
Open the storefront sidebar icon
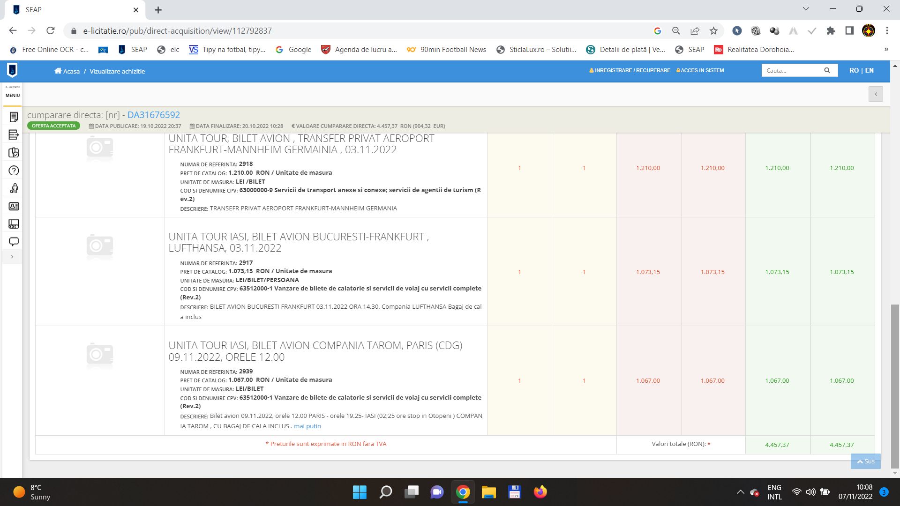[14, 224]
